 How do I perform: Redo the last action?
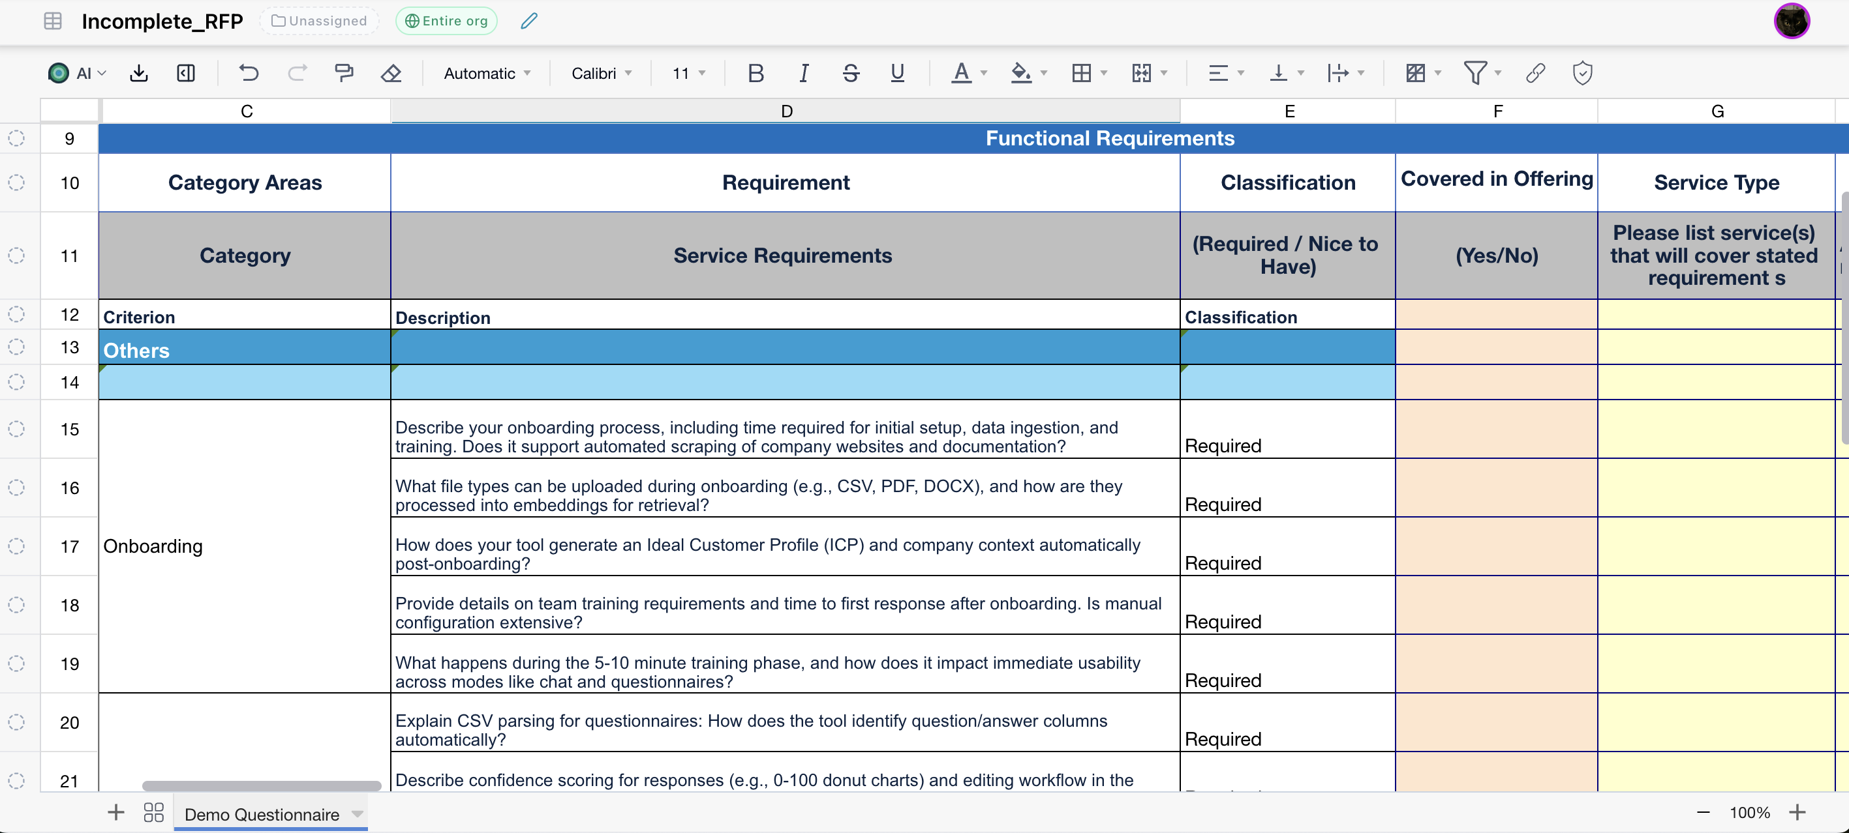[297, 72]
